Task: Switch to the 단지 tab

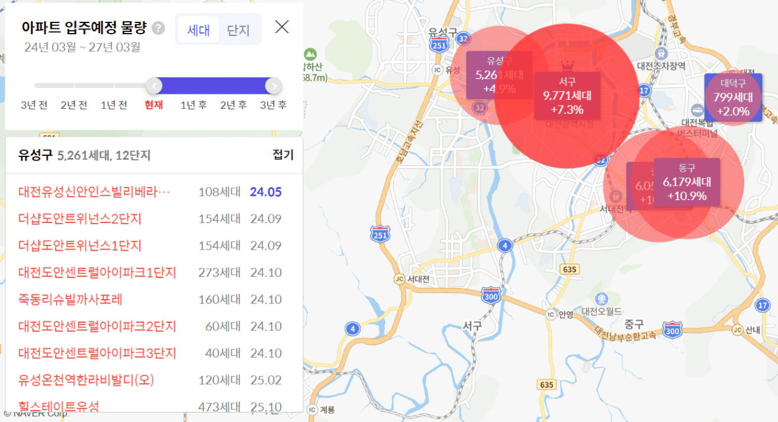Action: pyautogui.click(x=238, y=30)
